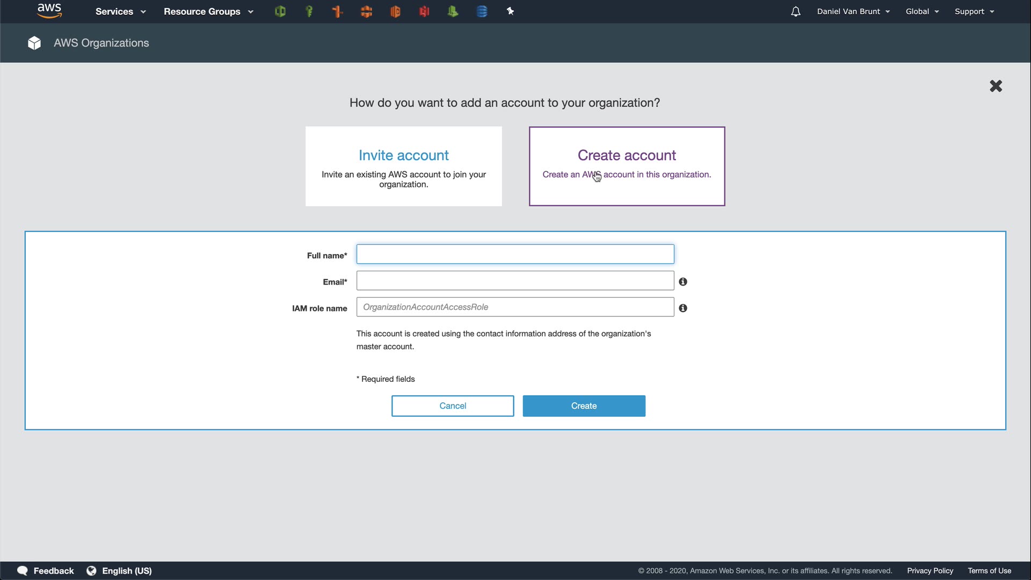Click the Feedback speech bubble icon
Image resolution: width=1031 pixels, height=580 pixels.
(x=23, y=570)
